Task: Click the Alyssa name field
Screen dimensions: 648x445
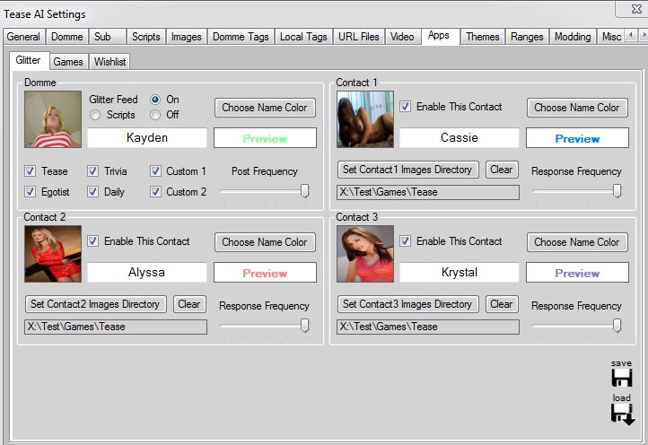Action: 147,272
